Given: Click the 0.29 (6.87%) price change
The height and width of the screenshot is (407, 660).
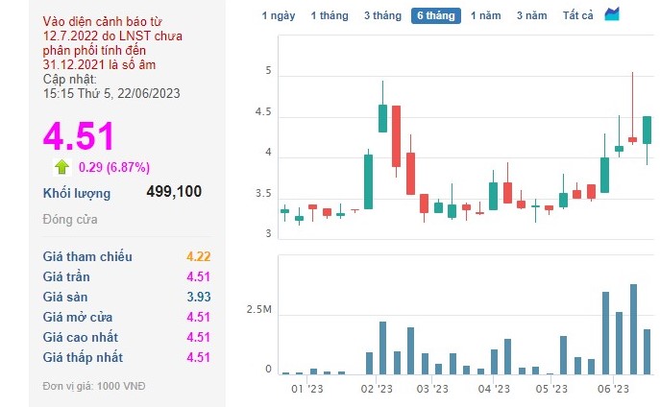Looking at the screenshot, I should coord(113,167).
